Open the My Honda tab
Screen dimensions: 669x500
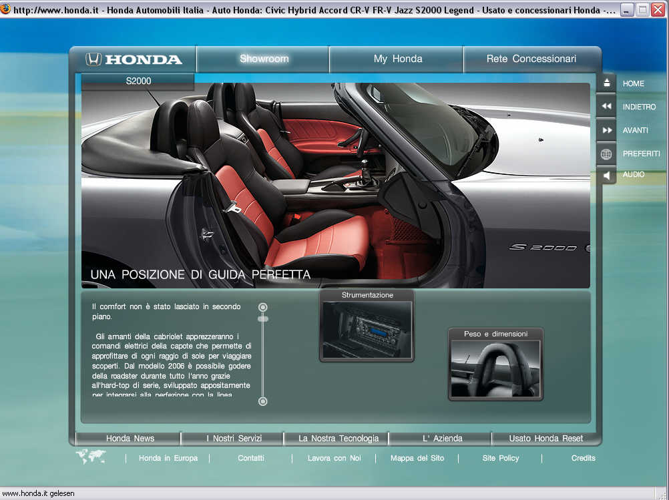coord(397,59)
